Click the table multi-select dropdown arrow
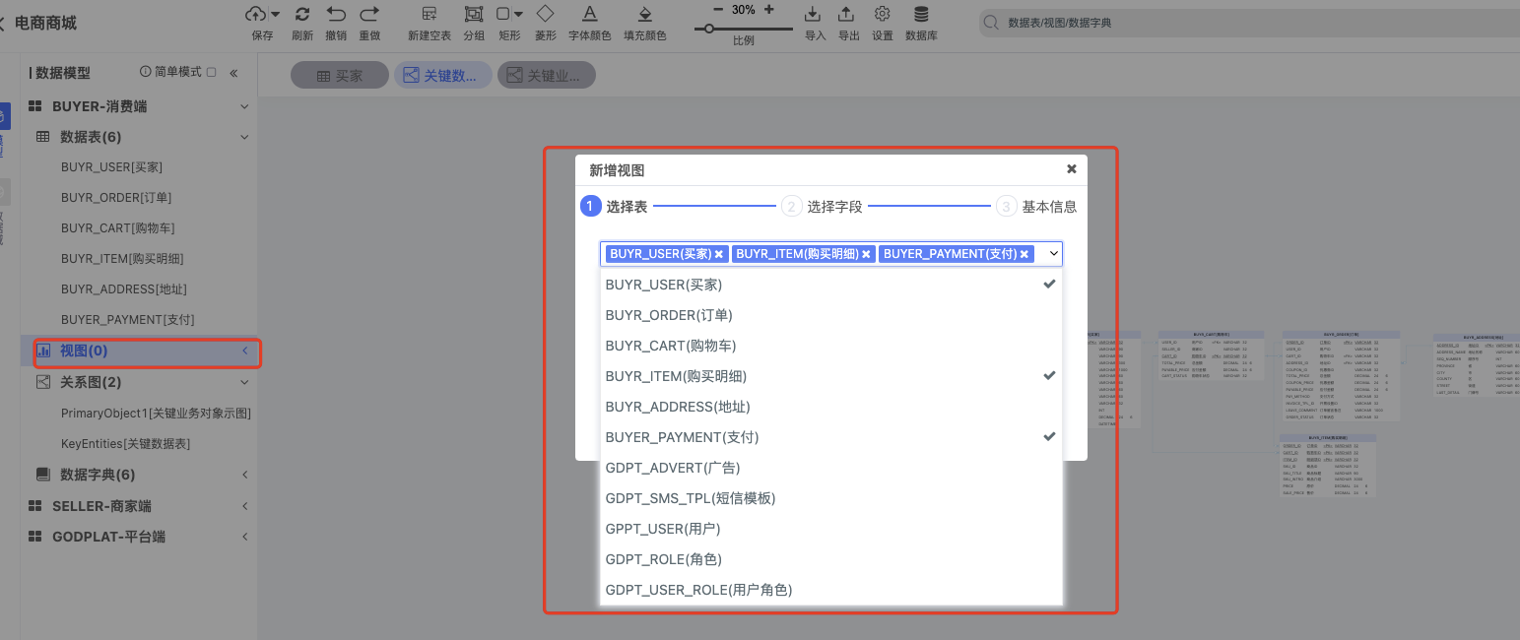 [1053, 254]
